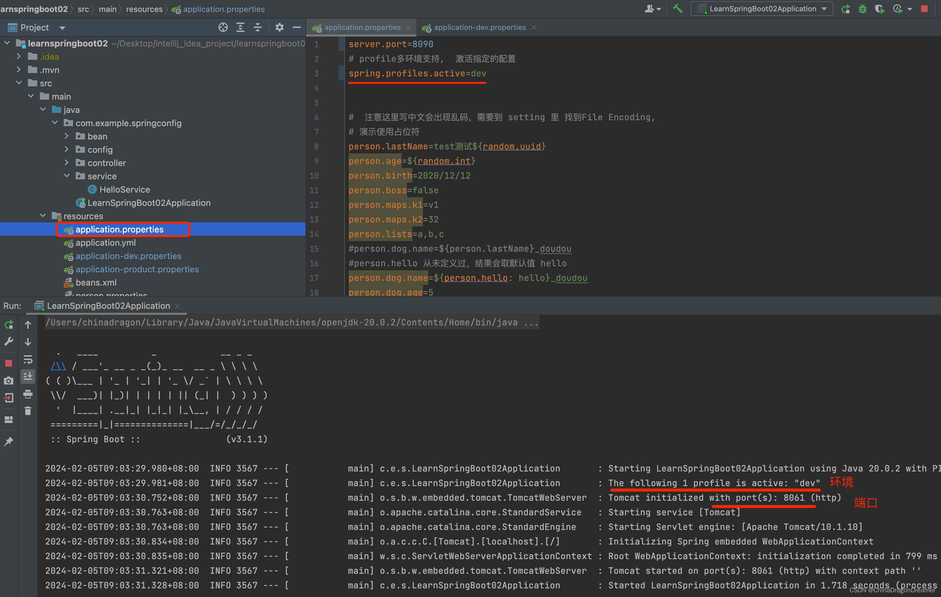
Task: Click the Debug bug icon in toolbar
Action: (x=862, y=9)
